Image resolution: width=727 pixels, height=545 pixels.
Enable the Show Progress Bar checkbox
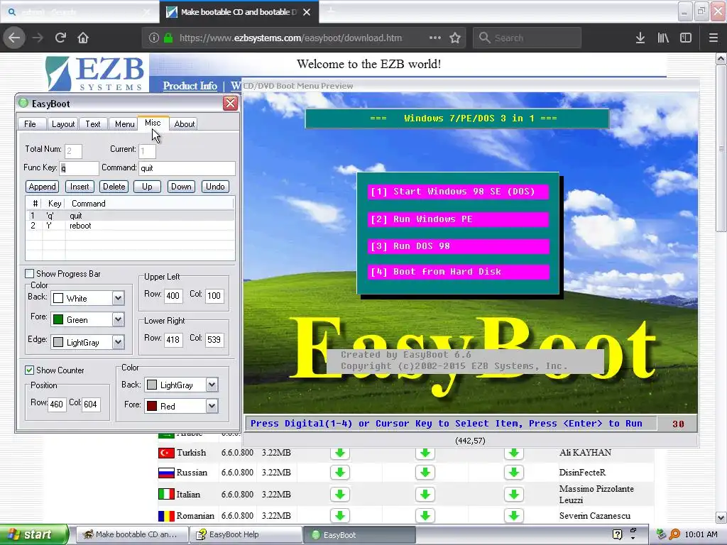30,273
